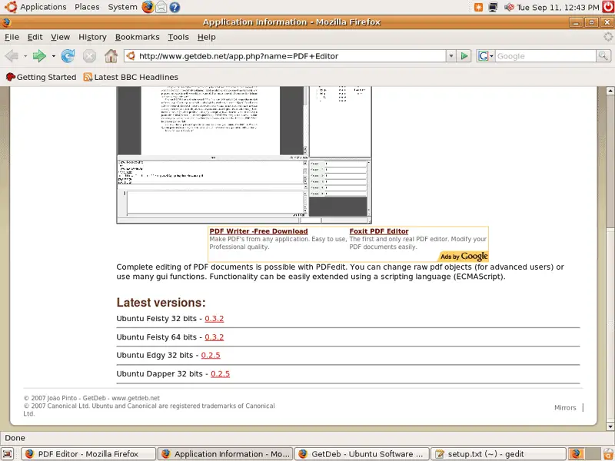The height and width of the screenshot is (461, 615).
Task: Open the Applications menu in top panel
Action: click(x=43, y=7)
